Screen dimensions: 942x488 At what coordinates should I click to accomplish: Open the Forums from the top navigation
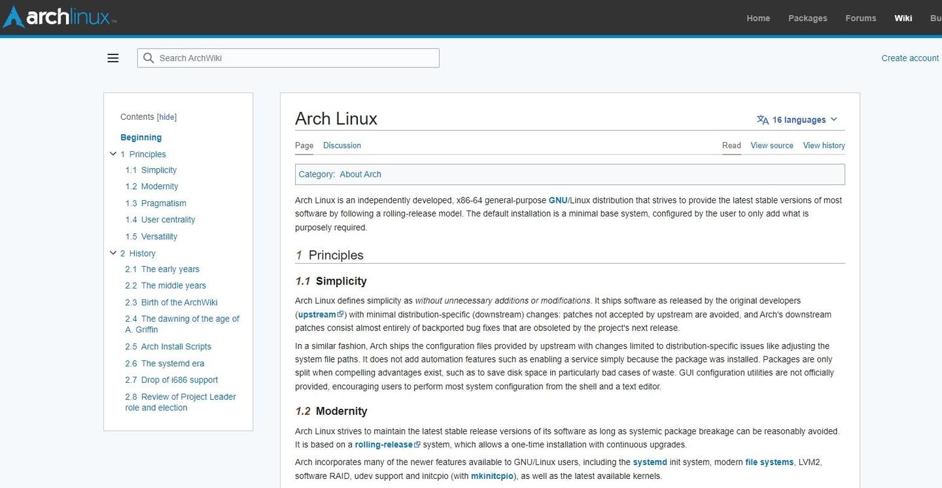860,18
